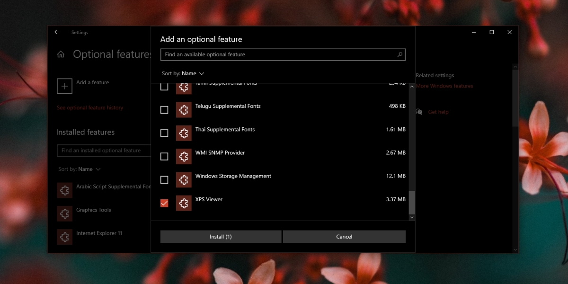The image size is (568, 284).
Task: Select the Telugu Supplemental Fonts label
Action: (x=228, y=106)
